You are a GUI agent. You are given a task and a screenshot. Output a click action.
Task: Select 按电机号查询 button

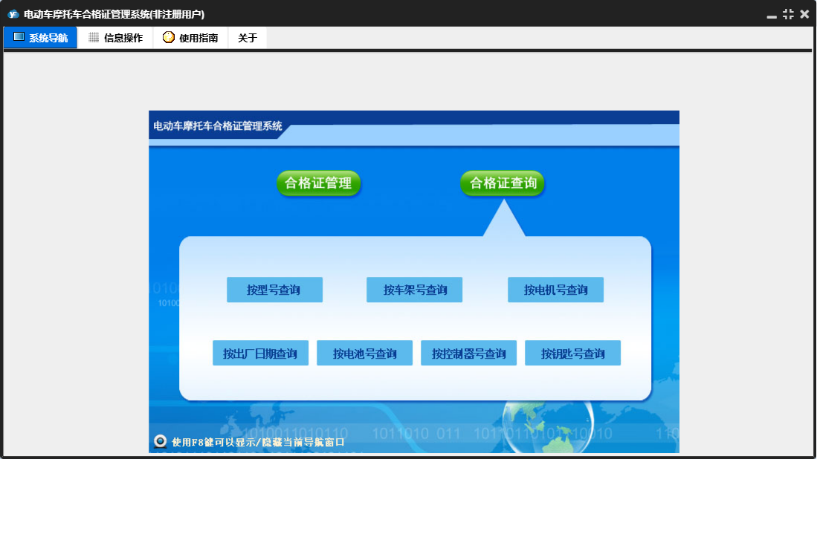(555, 290)
